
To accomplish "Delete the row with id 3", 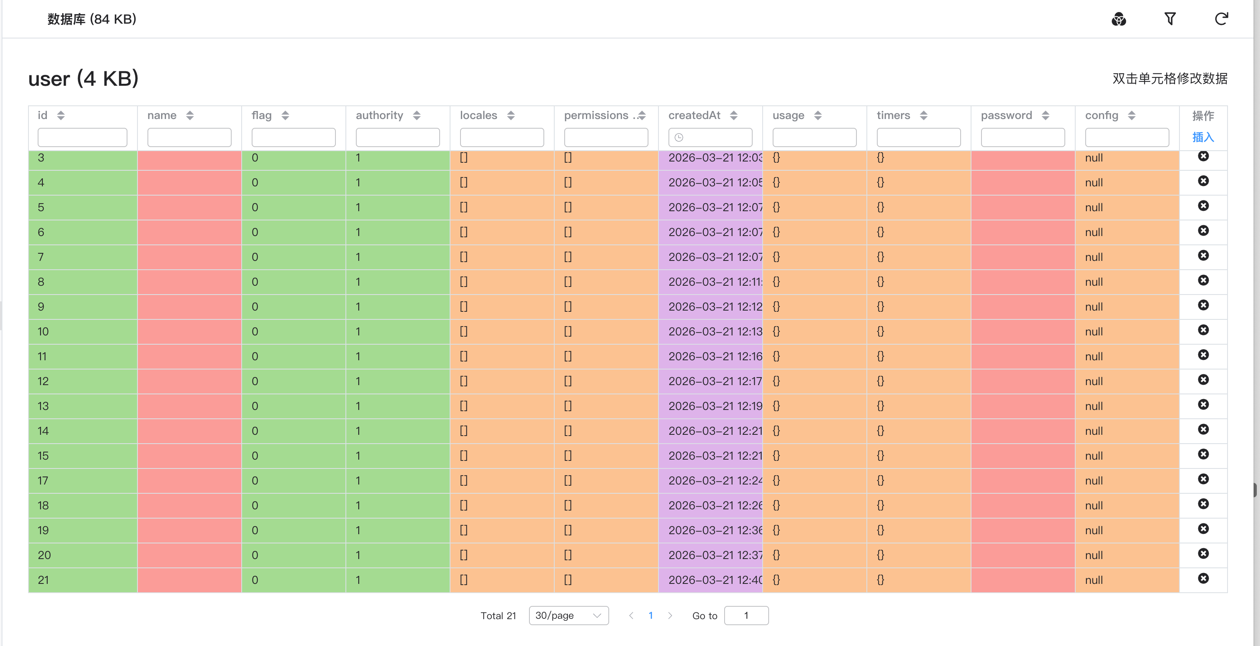I will [1203, 156].
